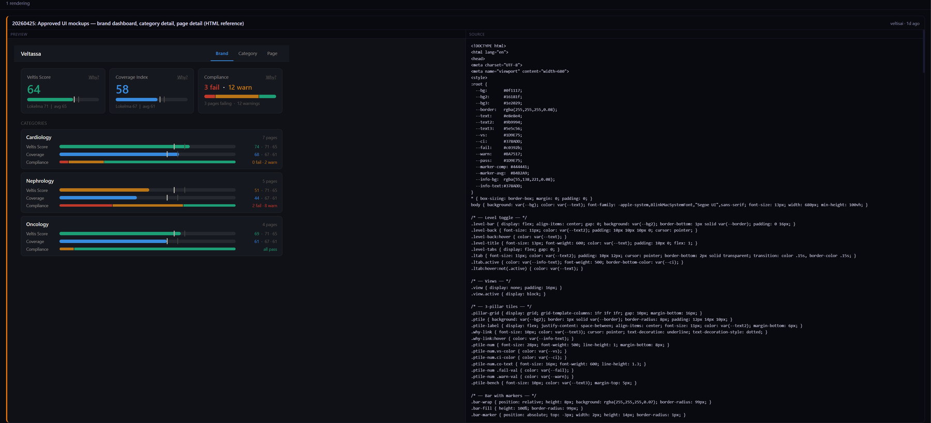
Task: Click the "/* — Level toggle — */" comment
Action: pos(499,217)
